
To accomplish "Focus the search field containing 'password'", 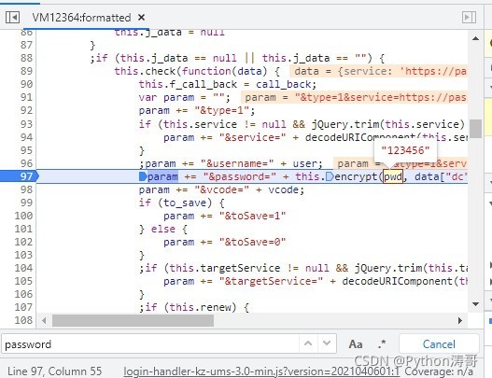I will point(150,344).
